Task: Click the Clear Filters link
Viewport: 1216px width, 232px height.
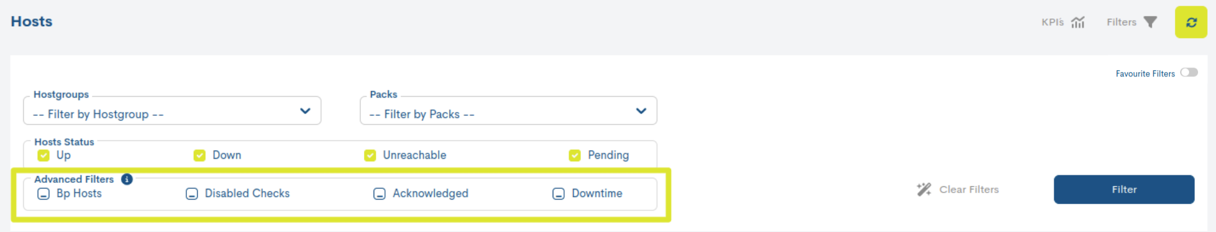Action: 968,189
